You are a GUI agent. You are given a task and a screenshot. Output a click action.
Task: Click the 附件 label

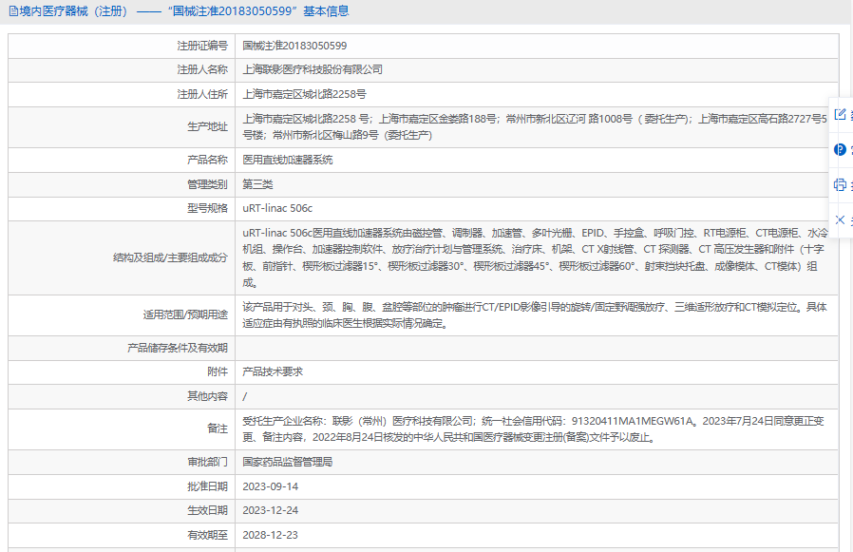(218, 371)
